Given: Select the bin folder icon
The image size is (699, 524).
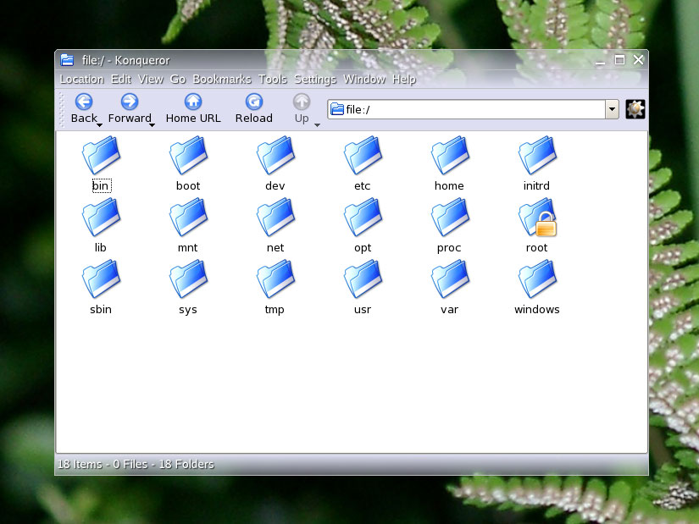Looking at the screenshot, I should click(x=101, y=155).
